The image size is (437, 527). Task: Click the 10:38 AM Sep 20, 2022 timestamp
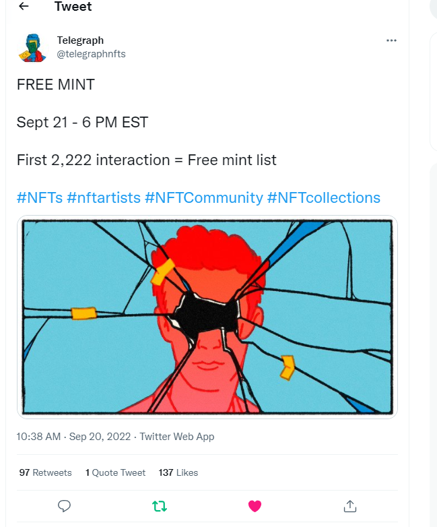tap(73, 437)
